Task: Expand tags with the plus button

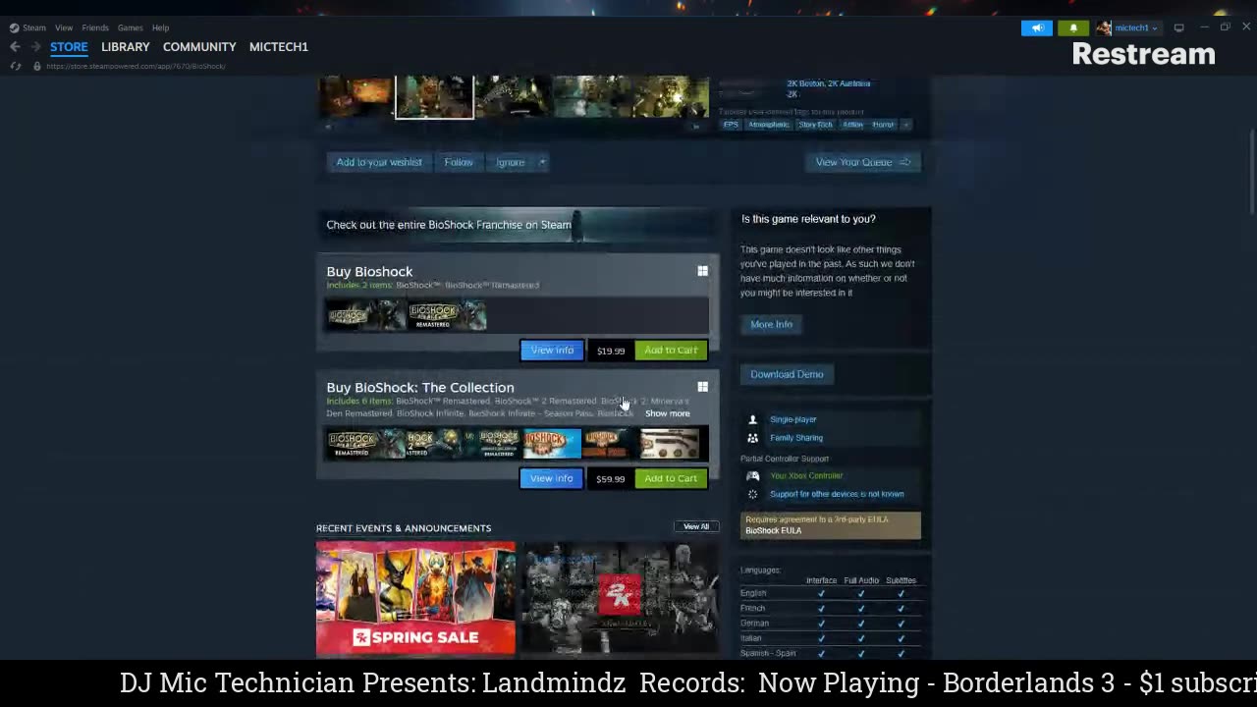Action: (906, 125)
